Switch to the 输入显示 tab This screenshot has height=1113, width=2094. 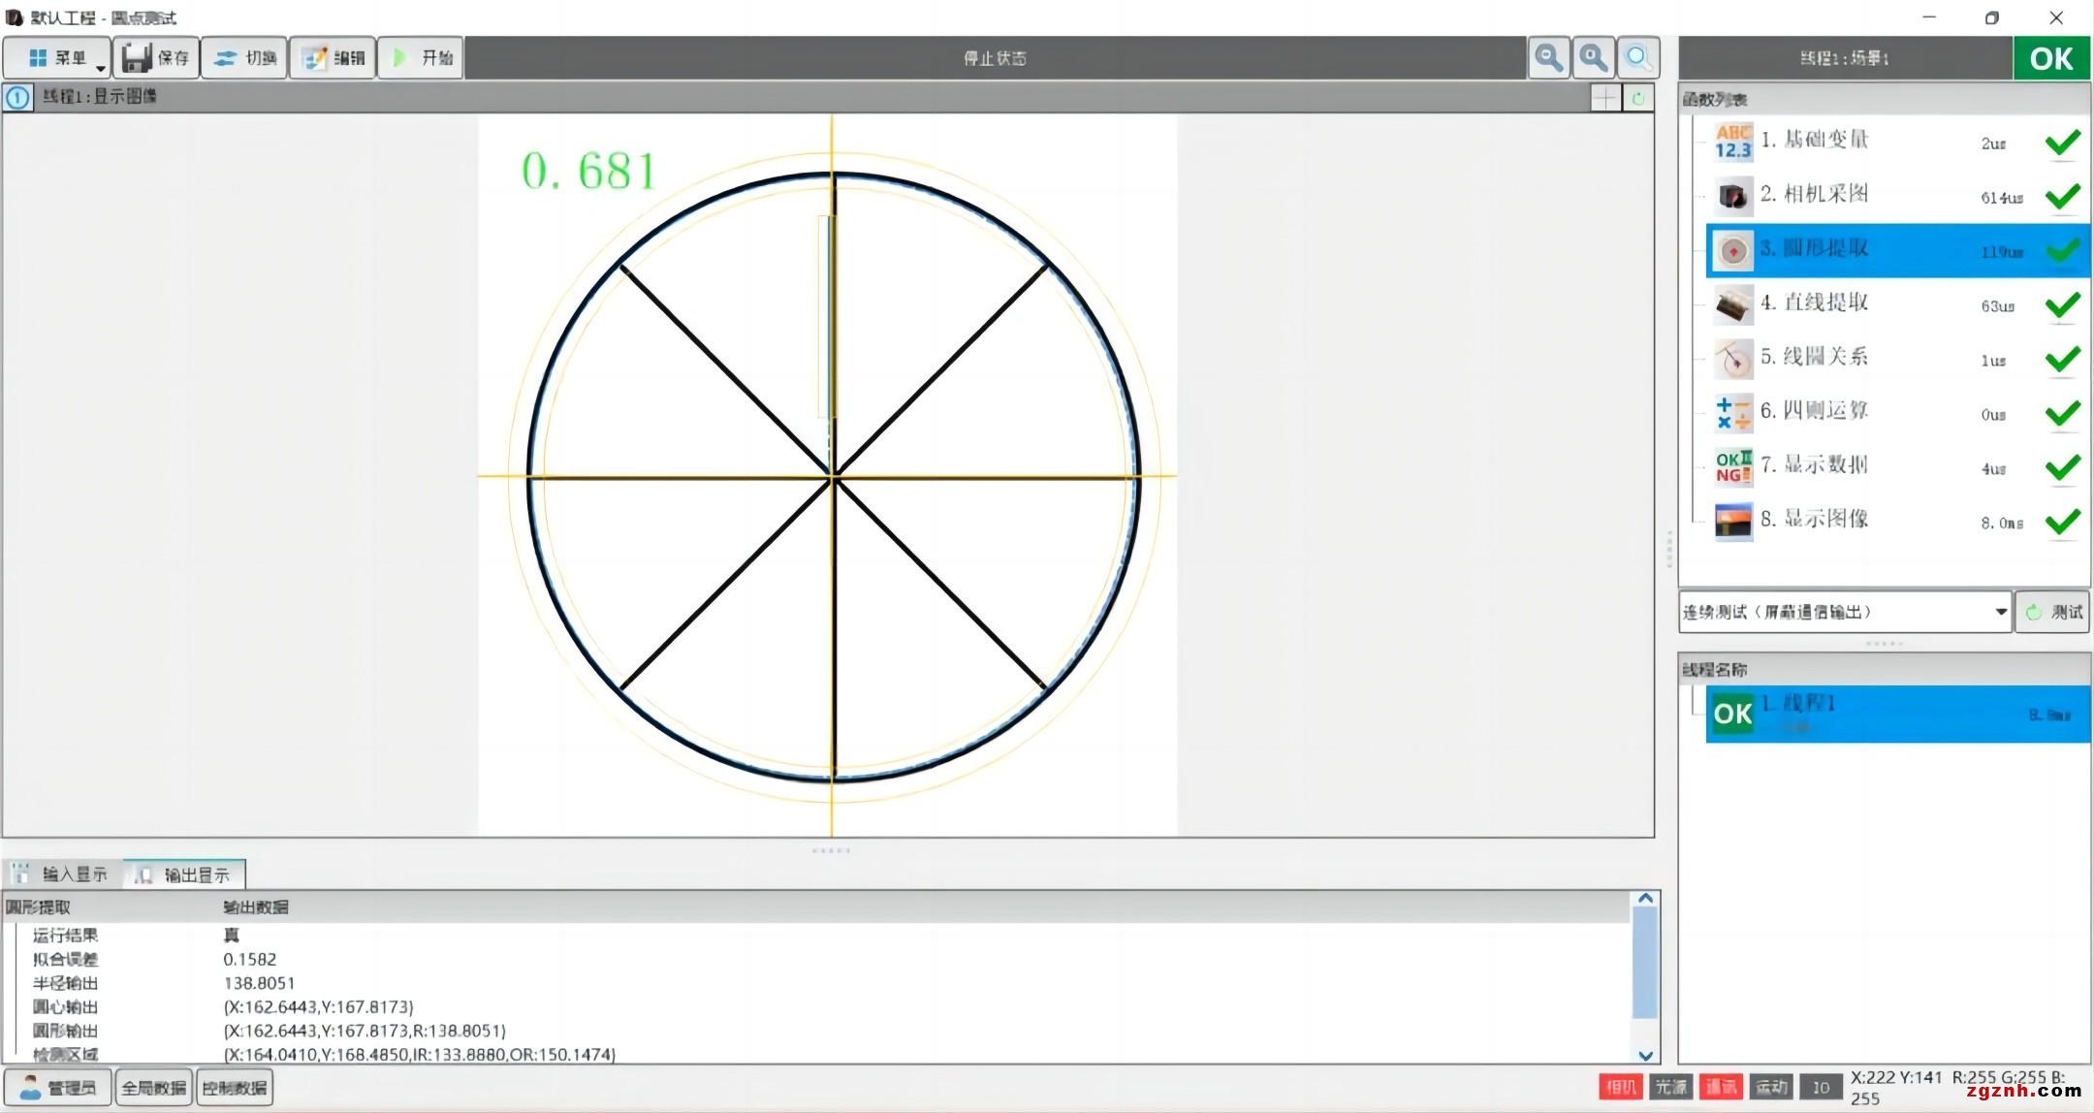point(63,874)
